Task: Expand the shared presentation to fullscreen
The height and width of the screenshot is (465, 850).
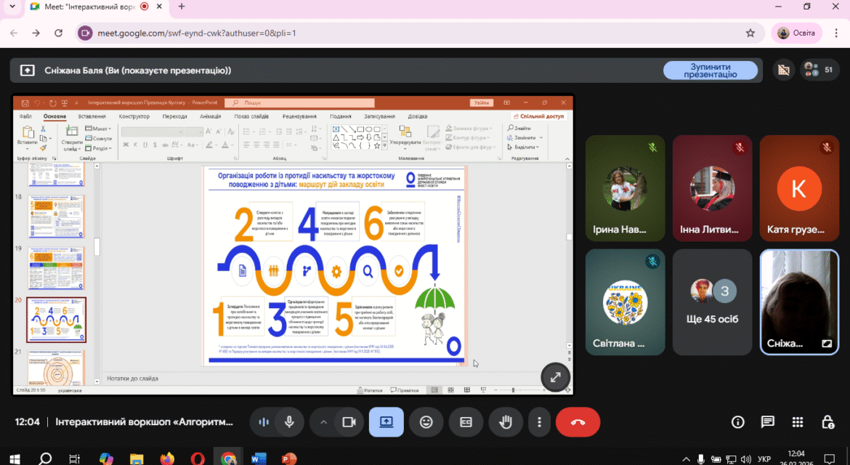Action: (555, 377)
